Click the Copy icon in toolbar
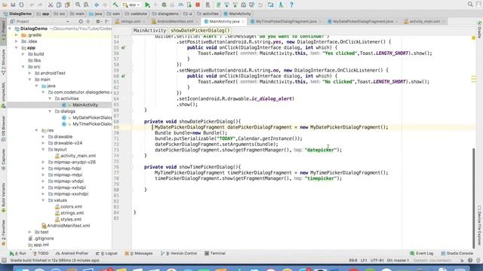Viewport: 483px width, 271px height. click(x=59, y=5)
